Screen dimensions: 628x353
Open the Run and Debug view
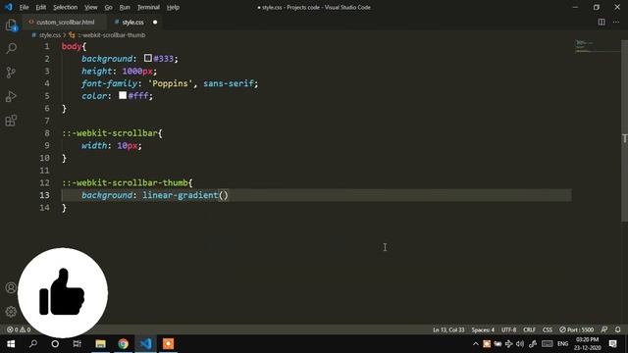tap(11, 96)
